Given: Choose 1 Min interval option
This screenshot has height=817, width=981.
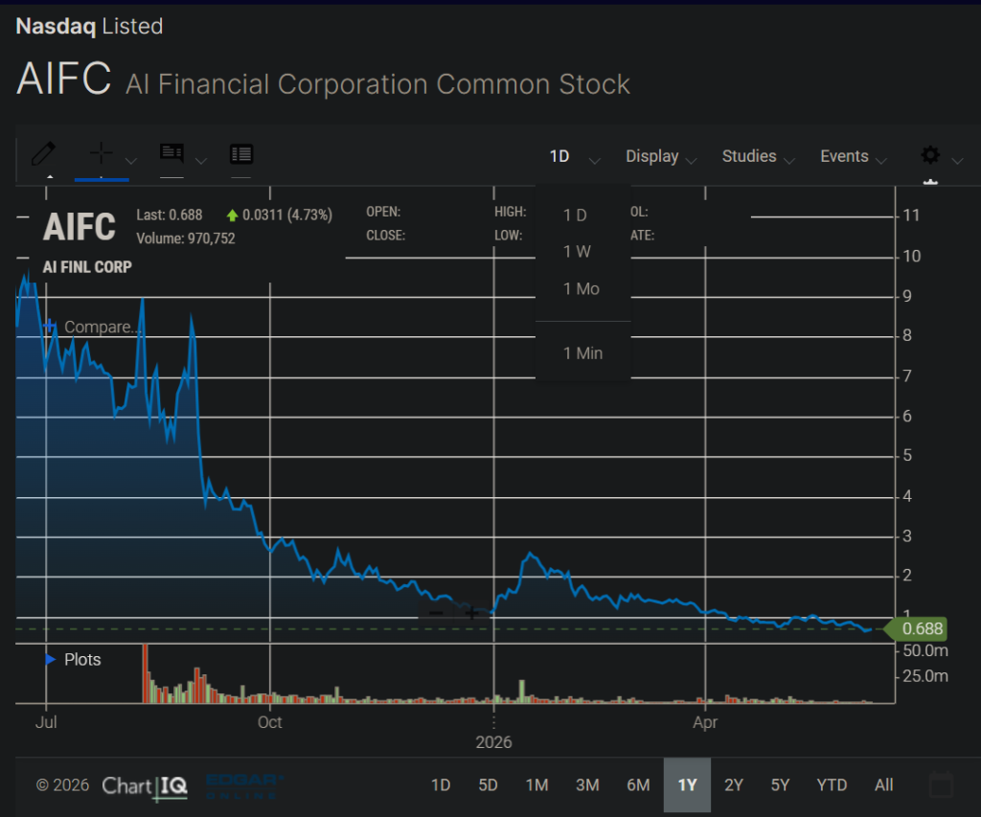Looking at the screenshot, I should (582, 352).
